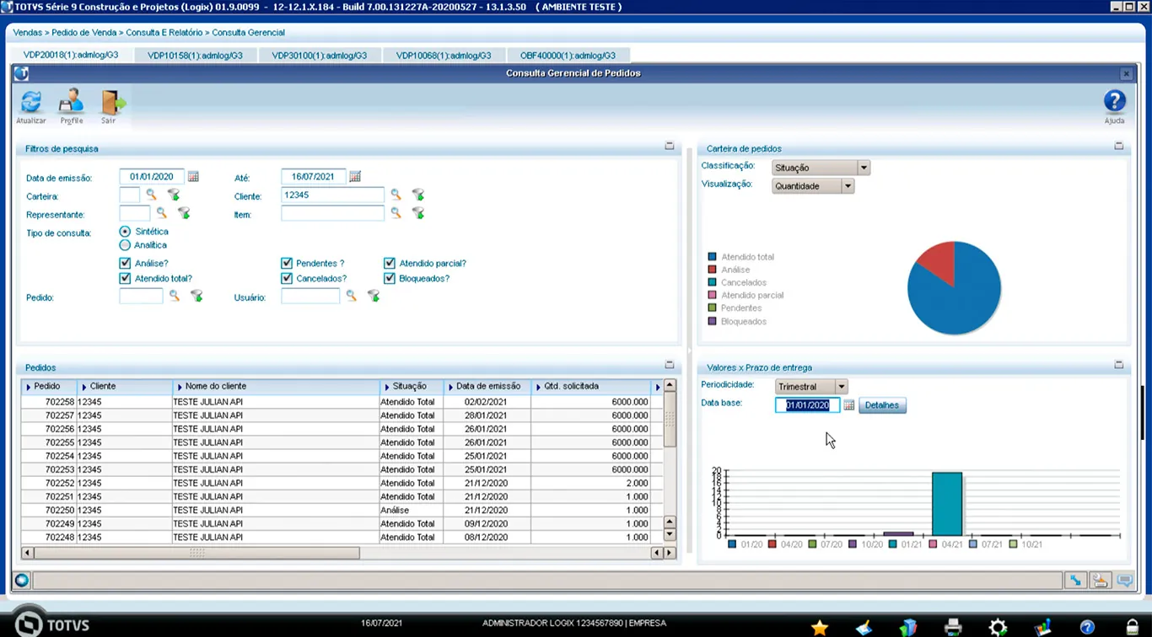This screenshot has height=637, width=1152.
Task: Click the Sair exit icon
Action: pos(110,103)
